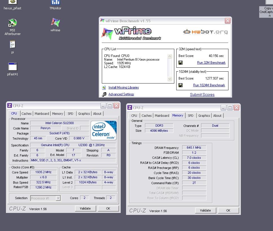273x231 pixels.
Task: Click Submit Scores link
Action: [202, 94]
